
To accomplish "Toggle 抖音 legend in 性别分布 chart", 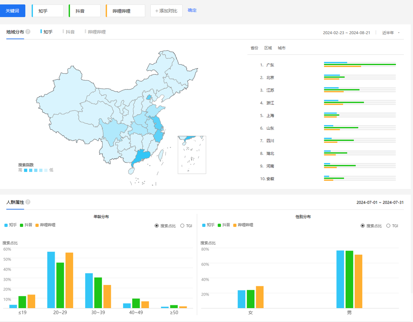I will (x=224, y=225).
